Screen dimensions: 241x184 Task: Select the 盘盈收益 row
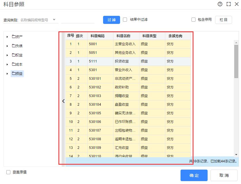click(128, 104)
